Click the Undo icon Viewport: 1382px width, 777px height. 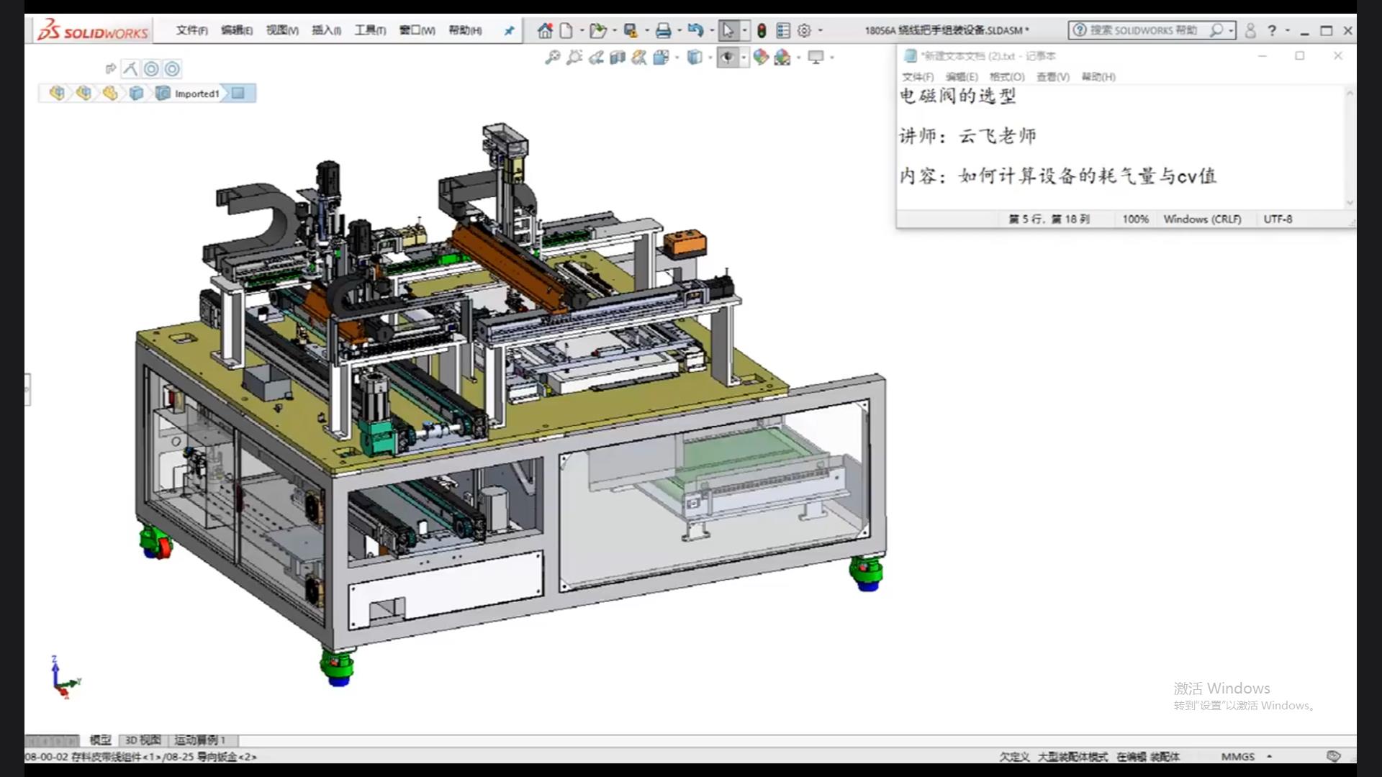(x=695, y=30)
